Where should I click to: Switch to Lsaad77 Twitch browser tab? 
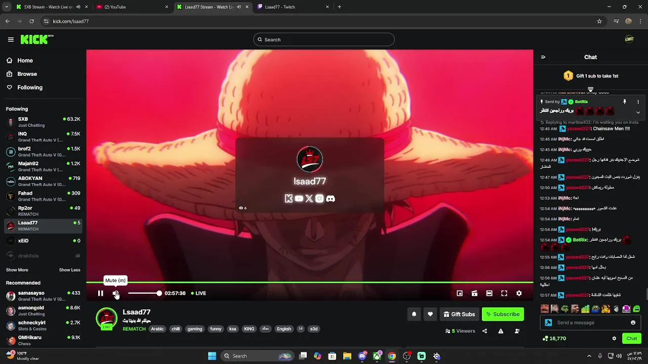coord(294,7)
